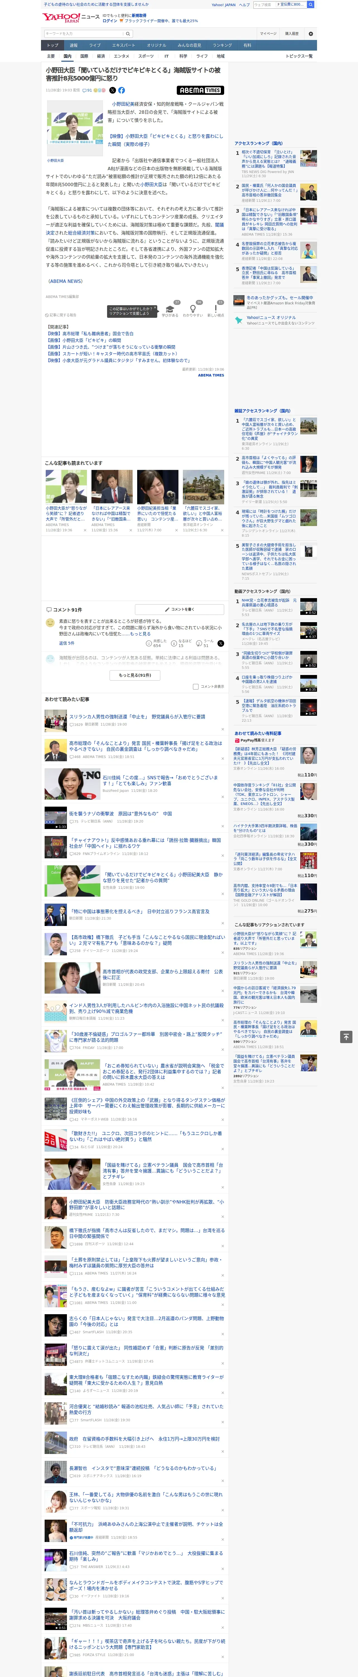The image size is (358, 1677).
Task: Share the top comment on X
Action: click(x=220, y=643)
